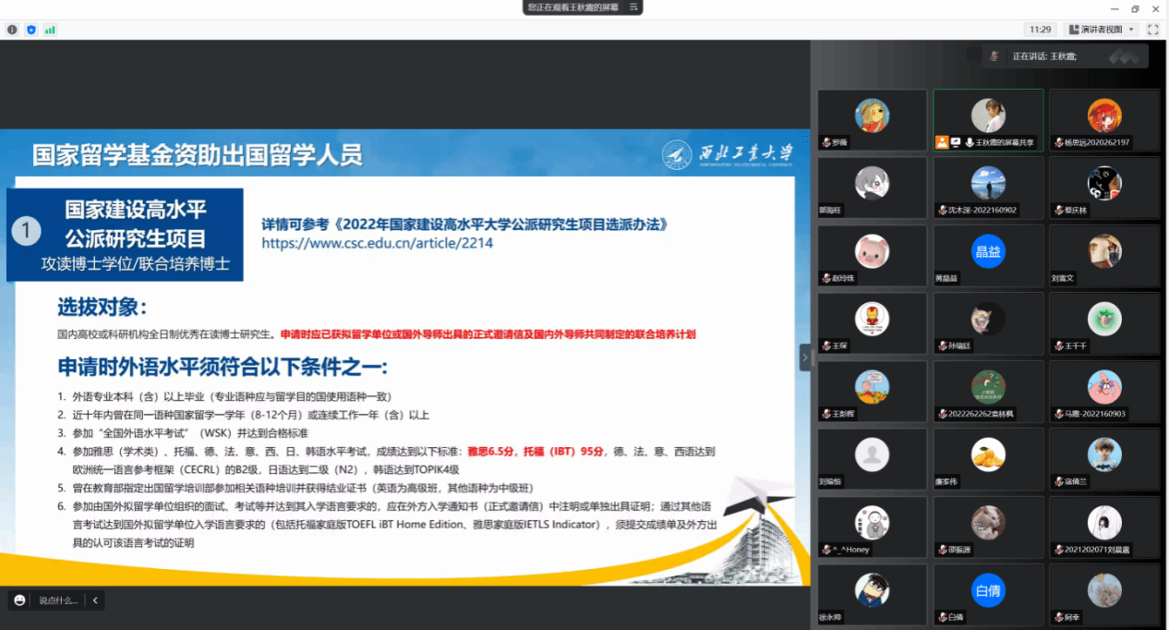Open the menu icon on sharing banner

tap(633, 6)
